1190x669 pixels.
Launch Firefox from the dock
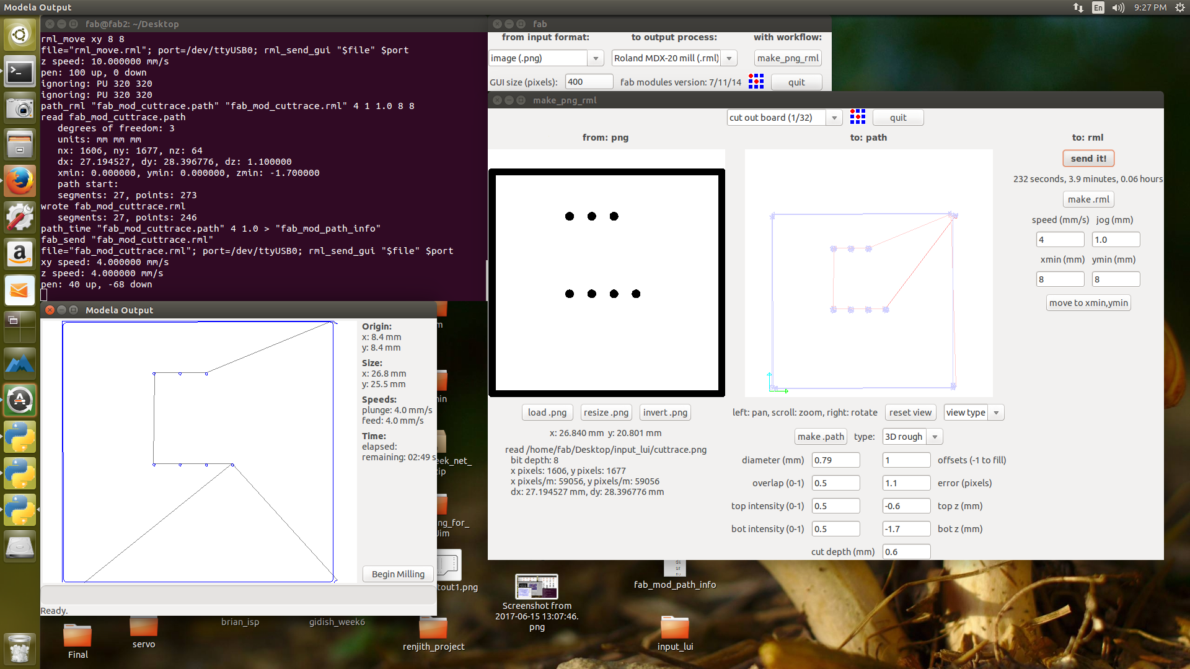pyautogui.click(x=20, y=181)
